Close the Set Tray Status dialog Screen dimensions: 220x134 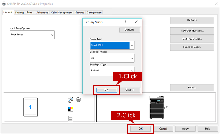point(136,22)
